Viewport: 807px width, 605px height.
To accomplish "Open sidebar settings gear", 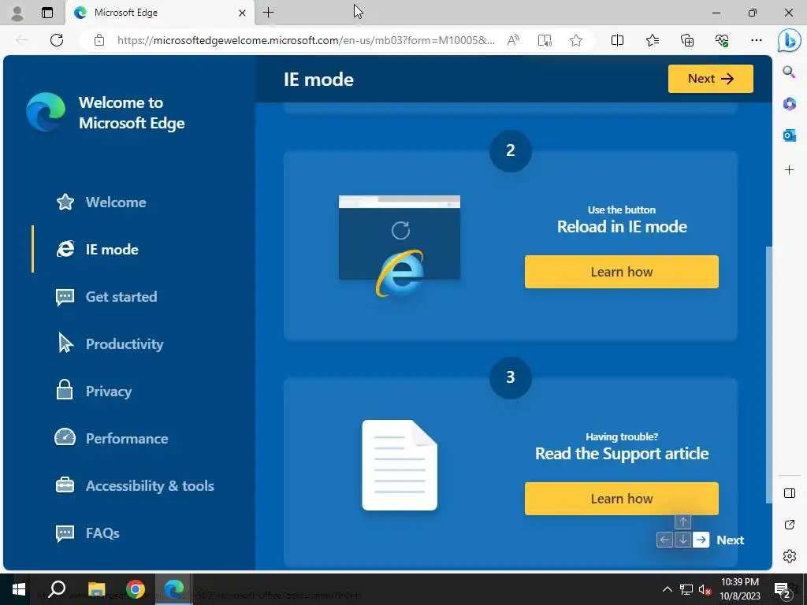I will coord(790,556).
